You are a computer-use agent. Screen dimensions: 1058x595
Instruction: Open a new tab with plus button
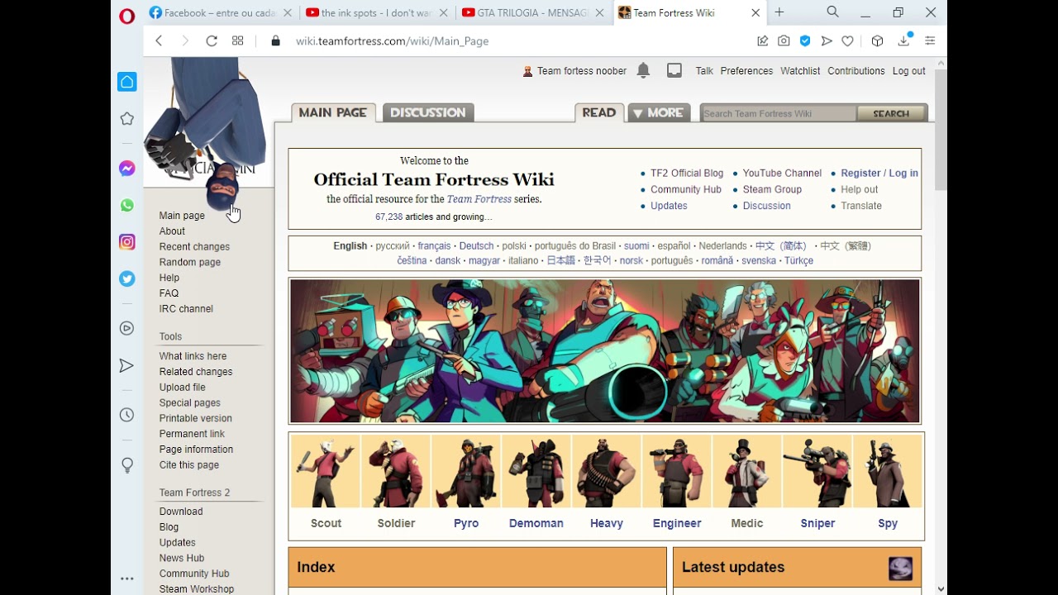(x=779, y=12)
